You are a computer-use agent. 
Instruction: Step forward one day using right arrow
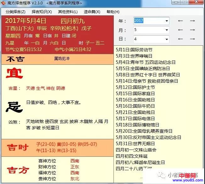(x=192, y=39)
